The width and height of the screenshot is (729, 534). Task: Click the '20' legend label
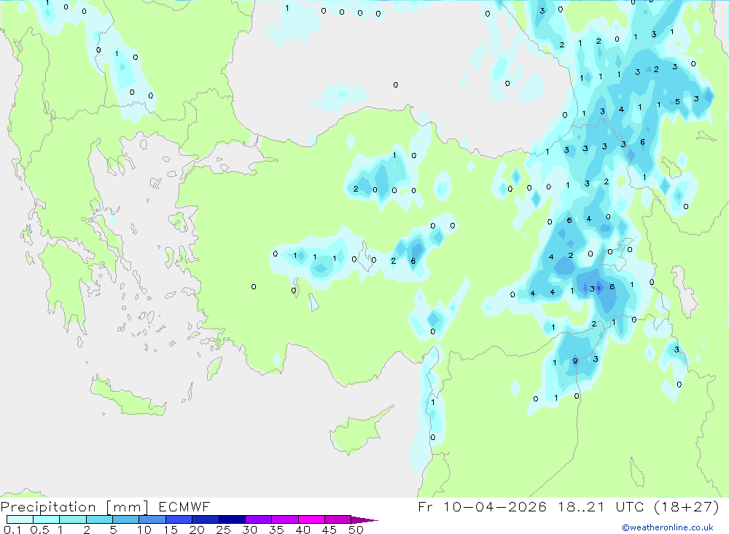(197, 530)
